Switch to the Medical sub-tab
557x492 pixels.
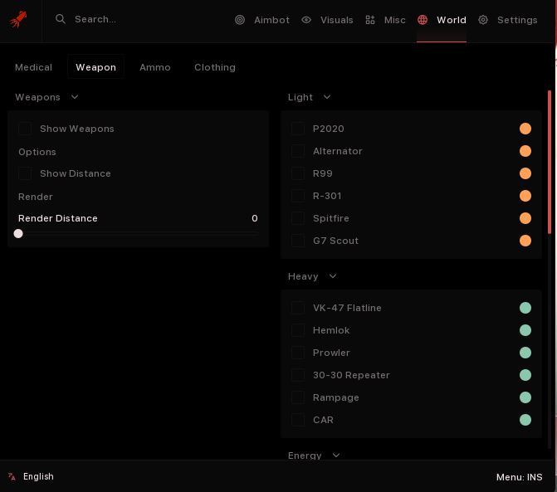click(33, 67)
